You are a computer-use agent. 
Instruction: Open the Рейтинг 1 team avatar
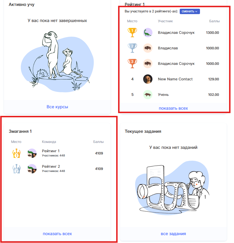point(32,153)
